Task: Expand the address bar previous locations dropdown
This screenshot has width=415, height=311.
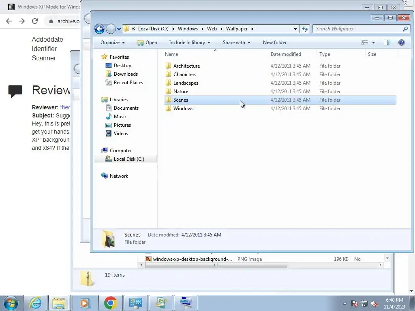Action: coord(295,29)
